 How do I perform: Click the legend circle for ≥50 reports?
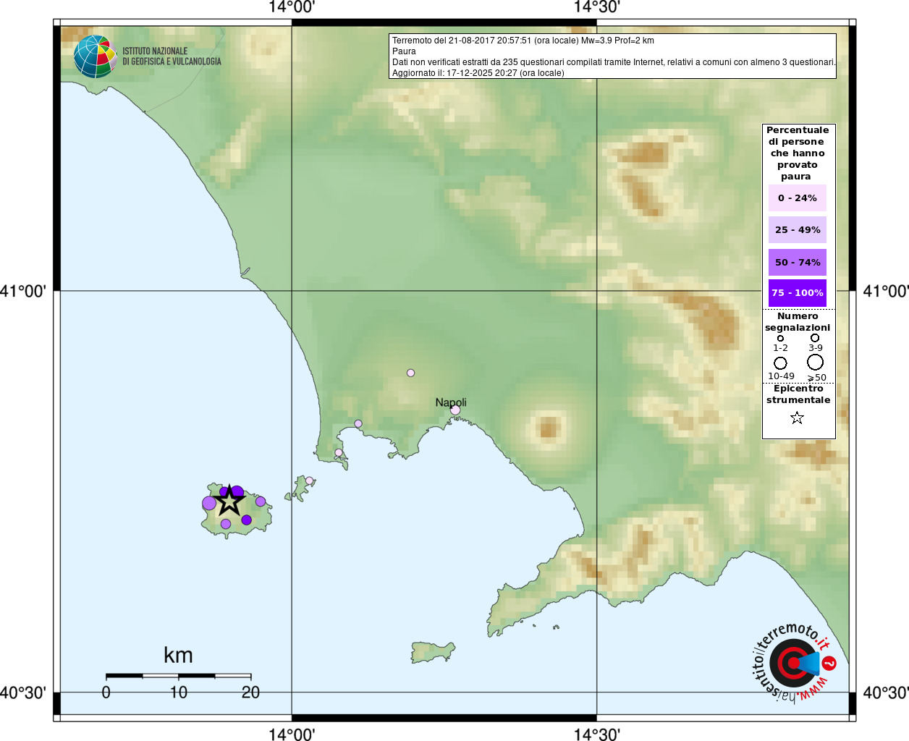click(816, 362)
